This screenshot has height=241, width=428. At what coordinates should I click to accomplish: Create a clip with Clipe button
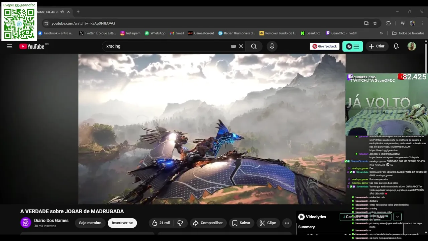tap(268, 223)
